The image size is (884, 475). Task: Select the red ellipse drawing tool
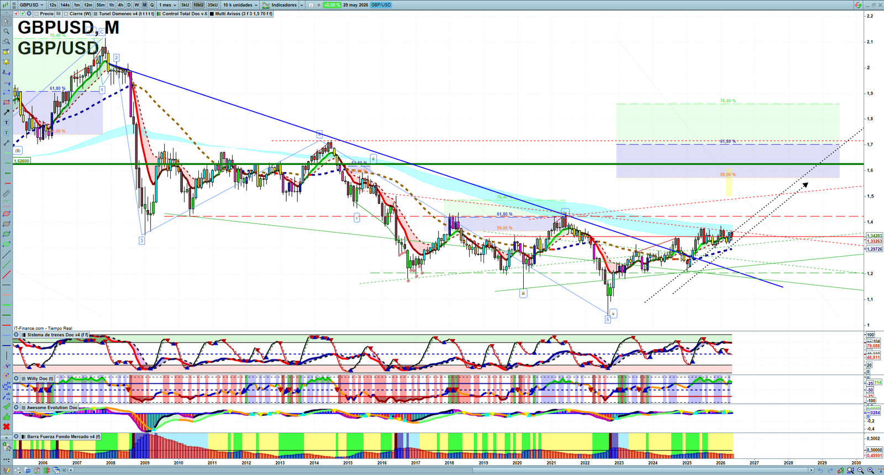coord(6,214)
